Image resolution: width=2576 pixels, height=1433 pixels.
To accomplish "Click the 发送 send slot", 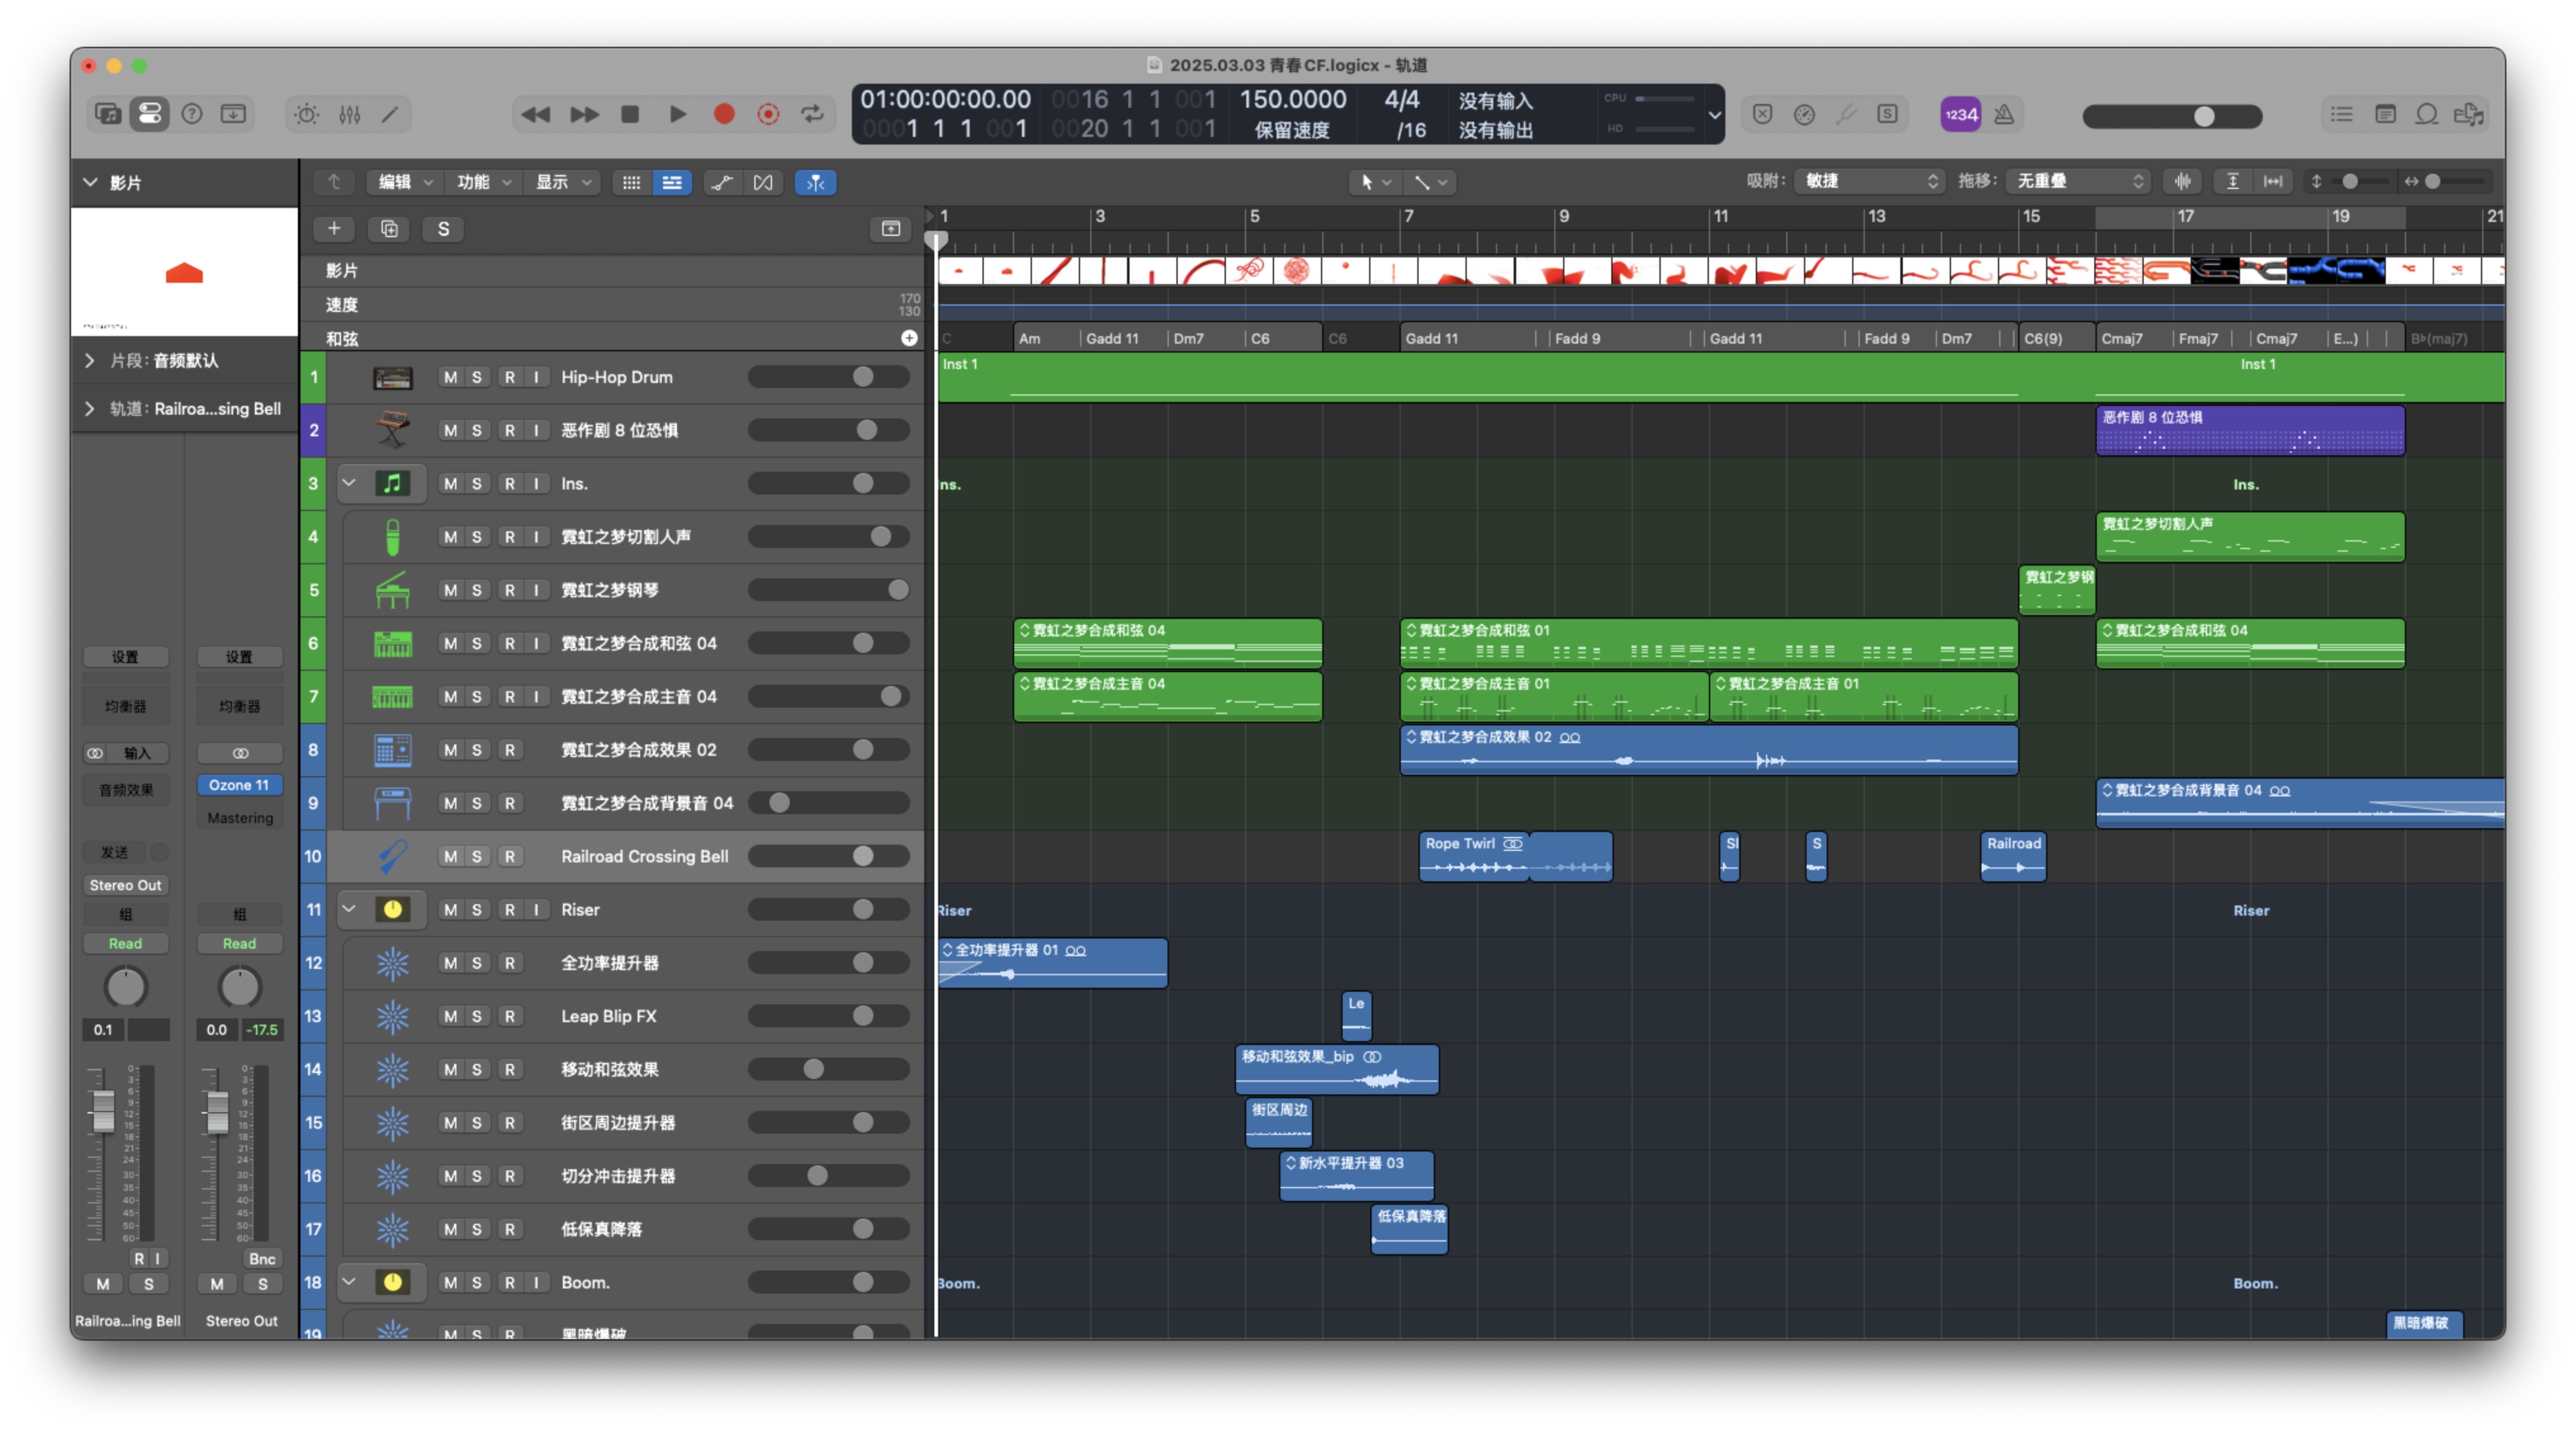I will 115,852.
